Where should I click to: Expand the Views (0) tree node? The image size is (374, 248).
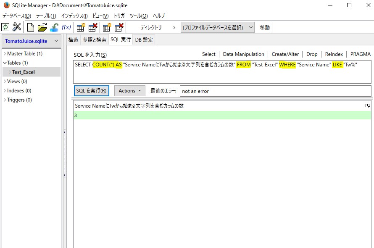[5, 82]
